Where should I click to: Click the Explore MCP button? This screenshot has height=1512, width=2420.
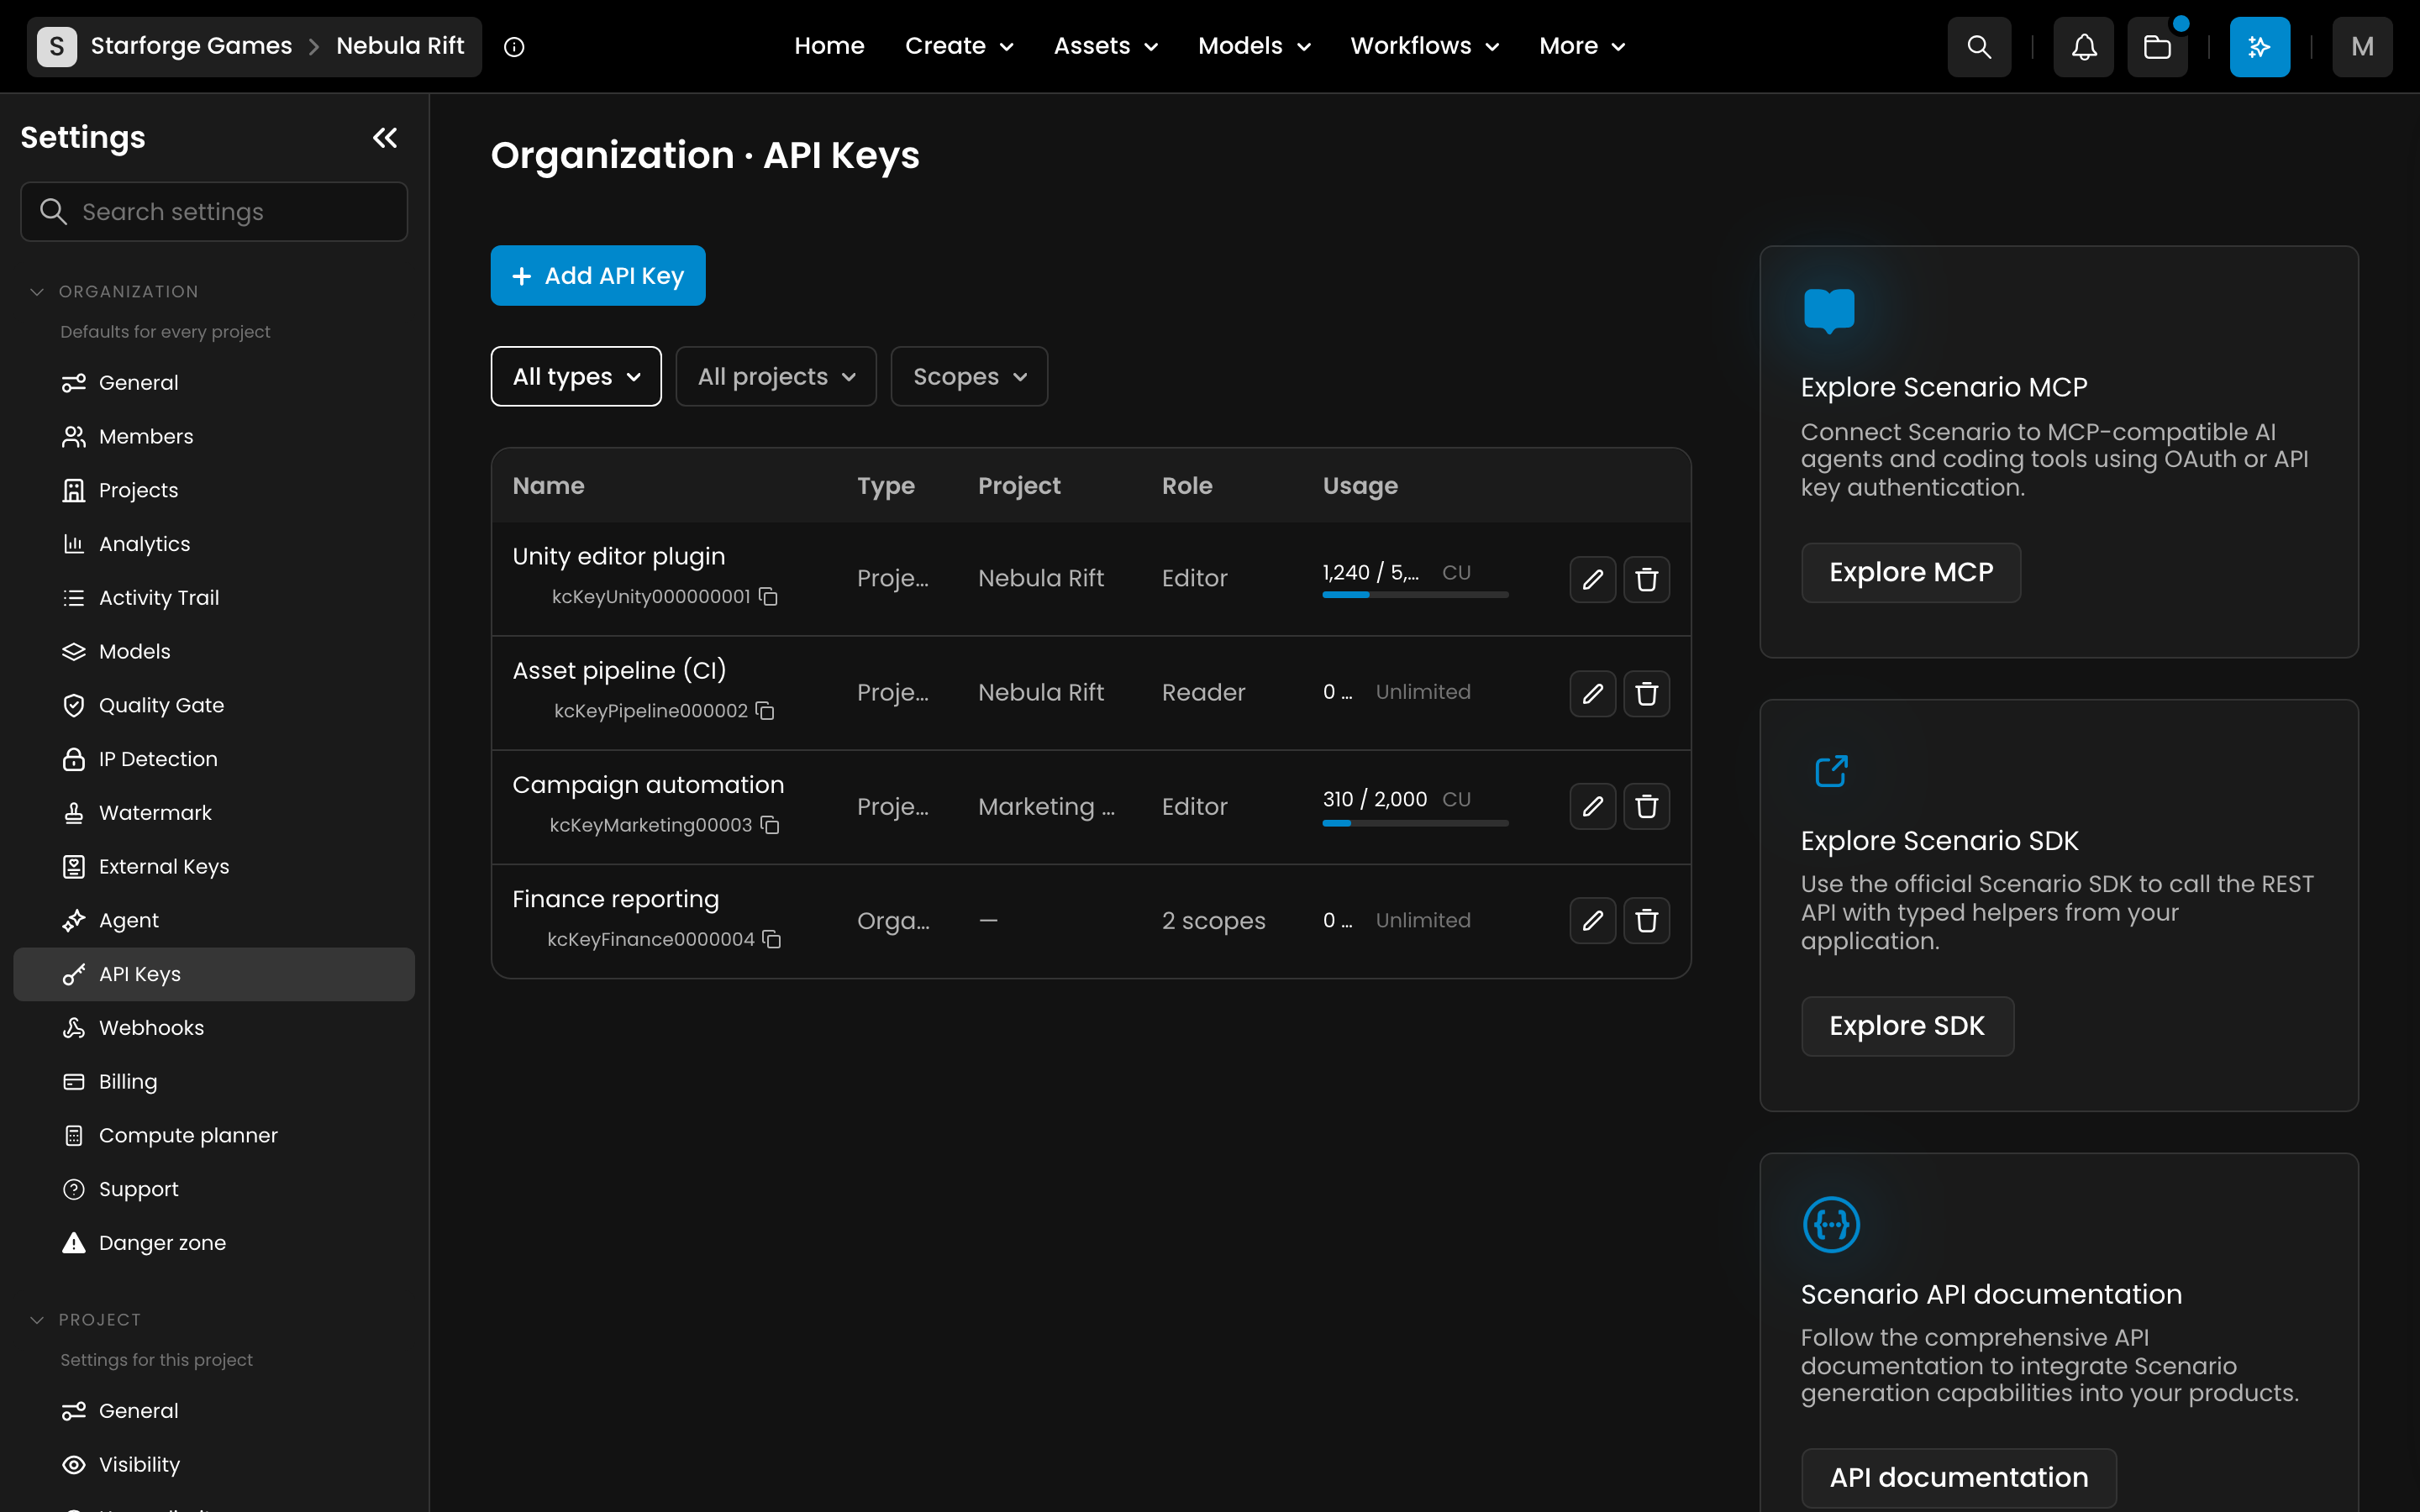(x=1911, y=573)
